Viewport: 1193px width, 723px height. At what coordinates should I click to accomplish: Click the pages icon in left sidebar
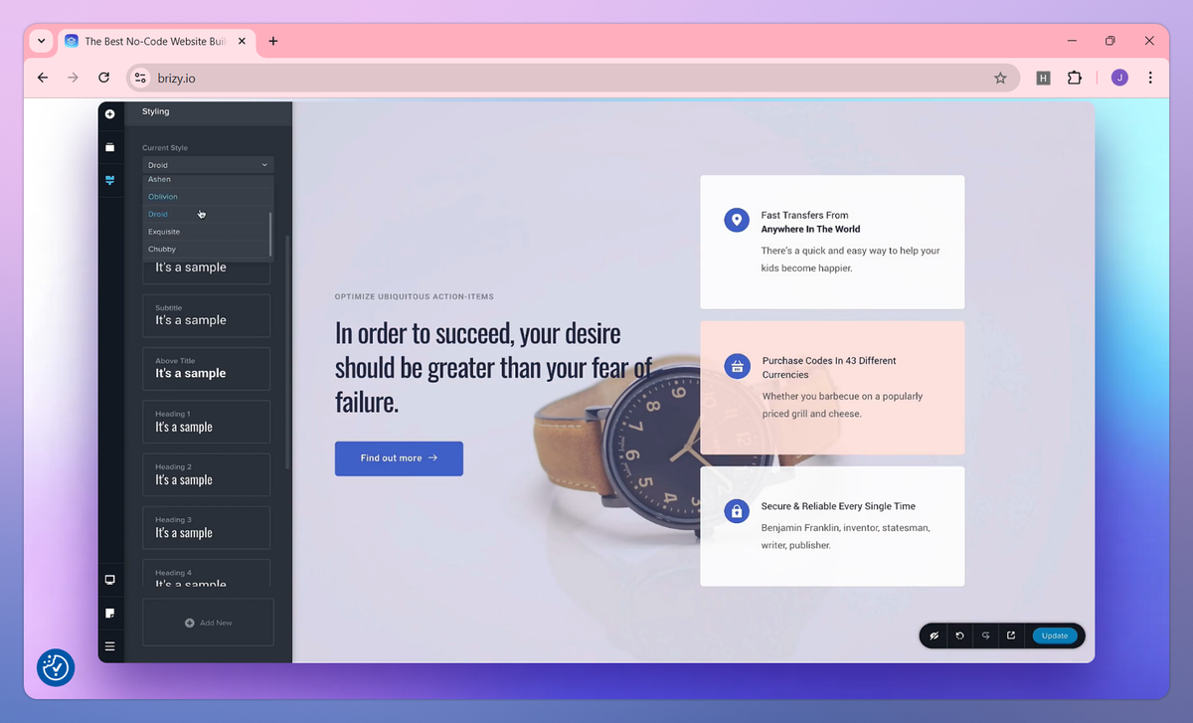pyautogui.click(x=109, y=614)
